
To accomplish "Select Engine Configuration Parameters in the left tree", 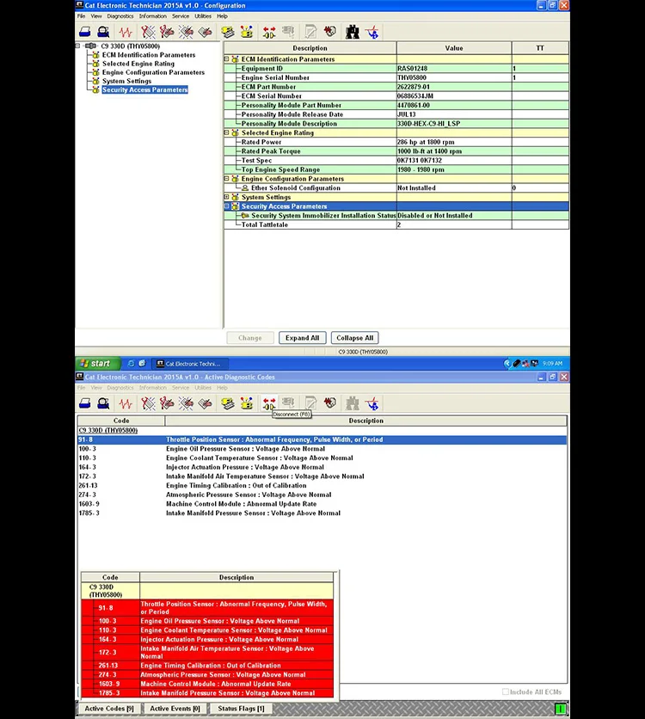I will coord(153,72).
